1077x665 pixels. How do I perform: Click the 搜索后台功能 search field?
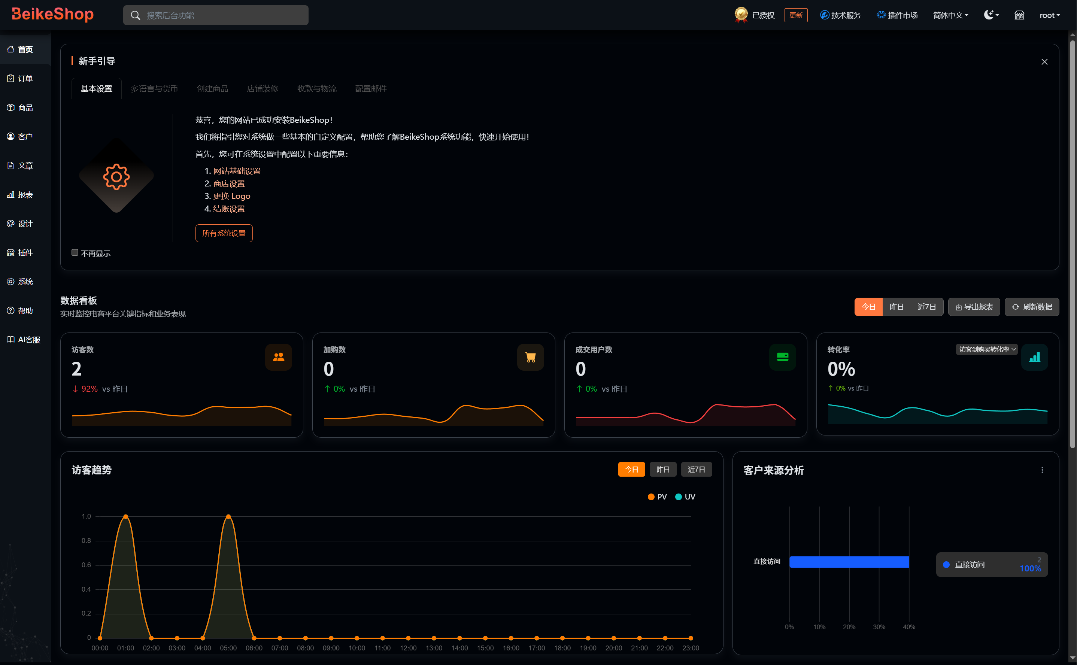[215, 15]
